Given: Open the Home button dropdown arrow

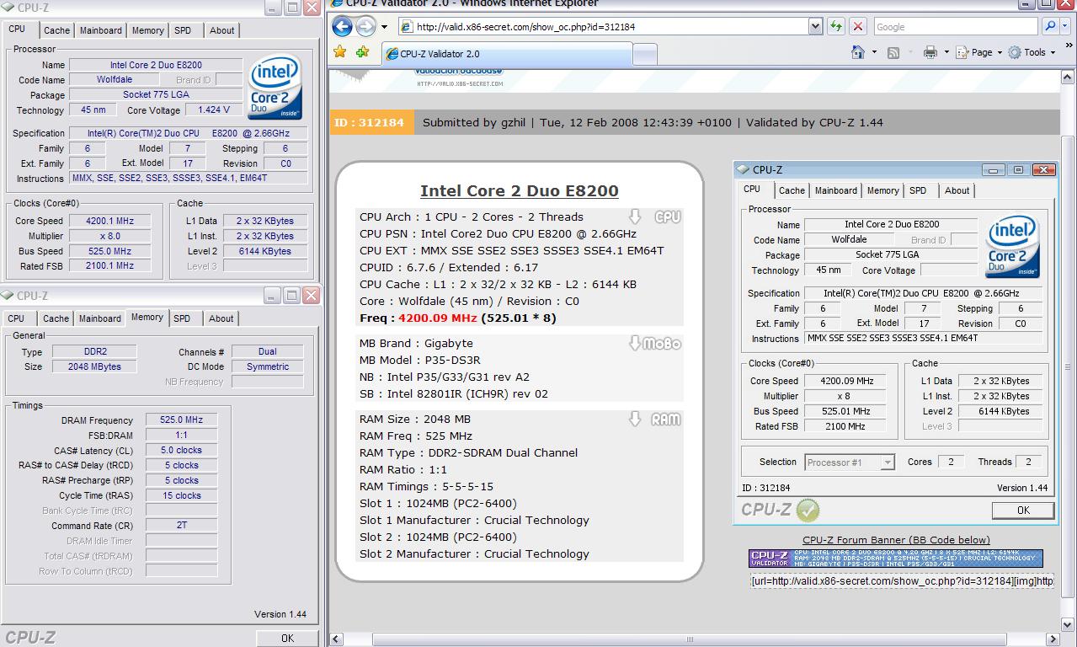Looking at the screenshot, I should point(874,52).
